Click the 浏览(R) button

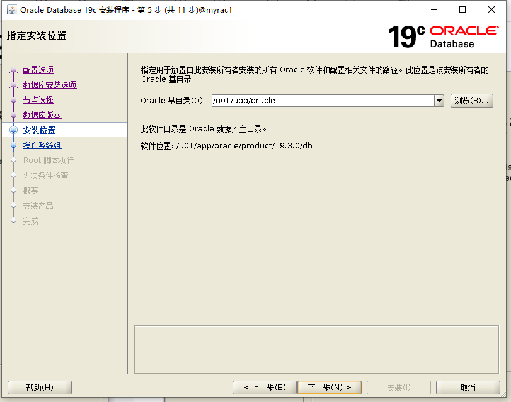(472, 100)
